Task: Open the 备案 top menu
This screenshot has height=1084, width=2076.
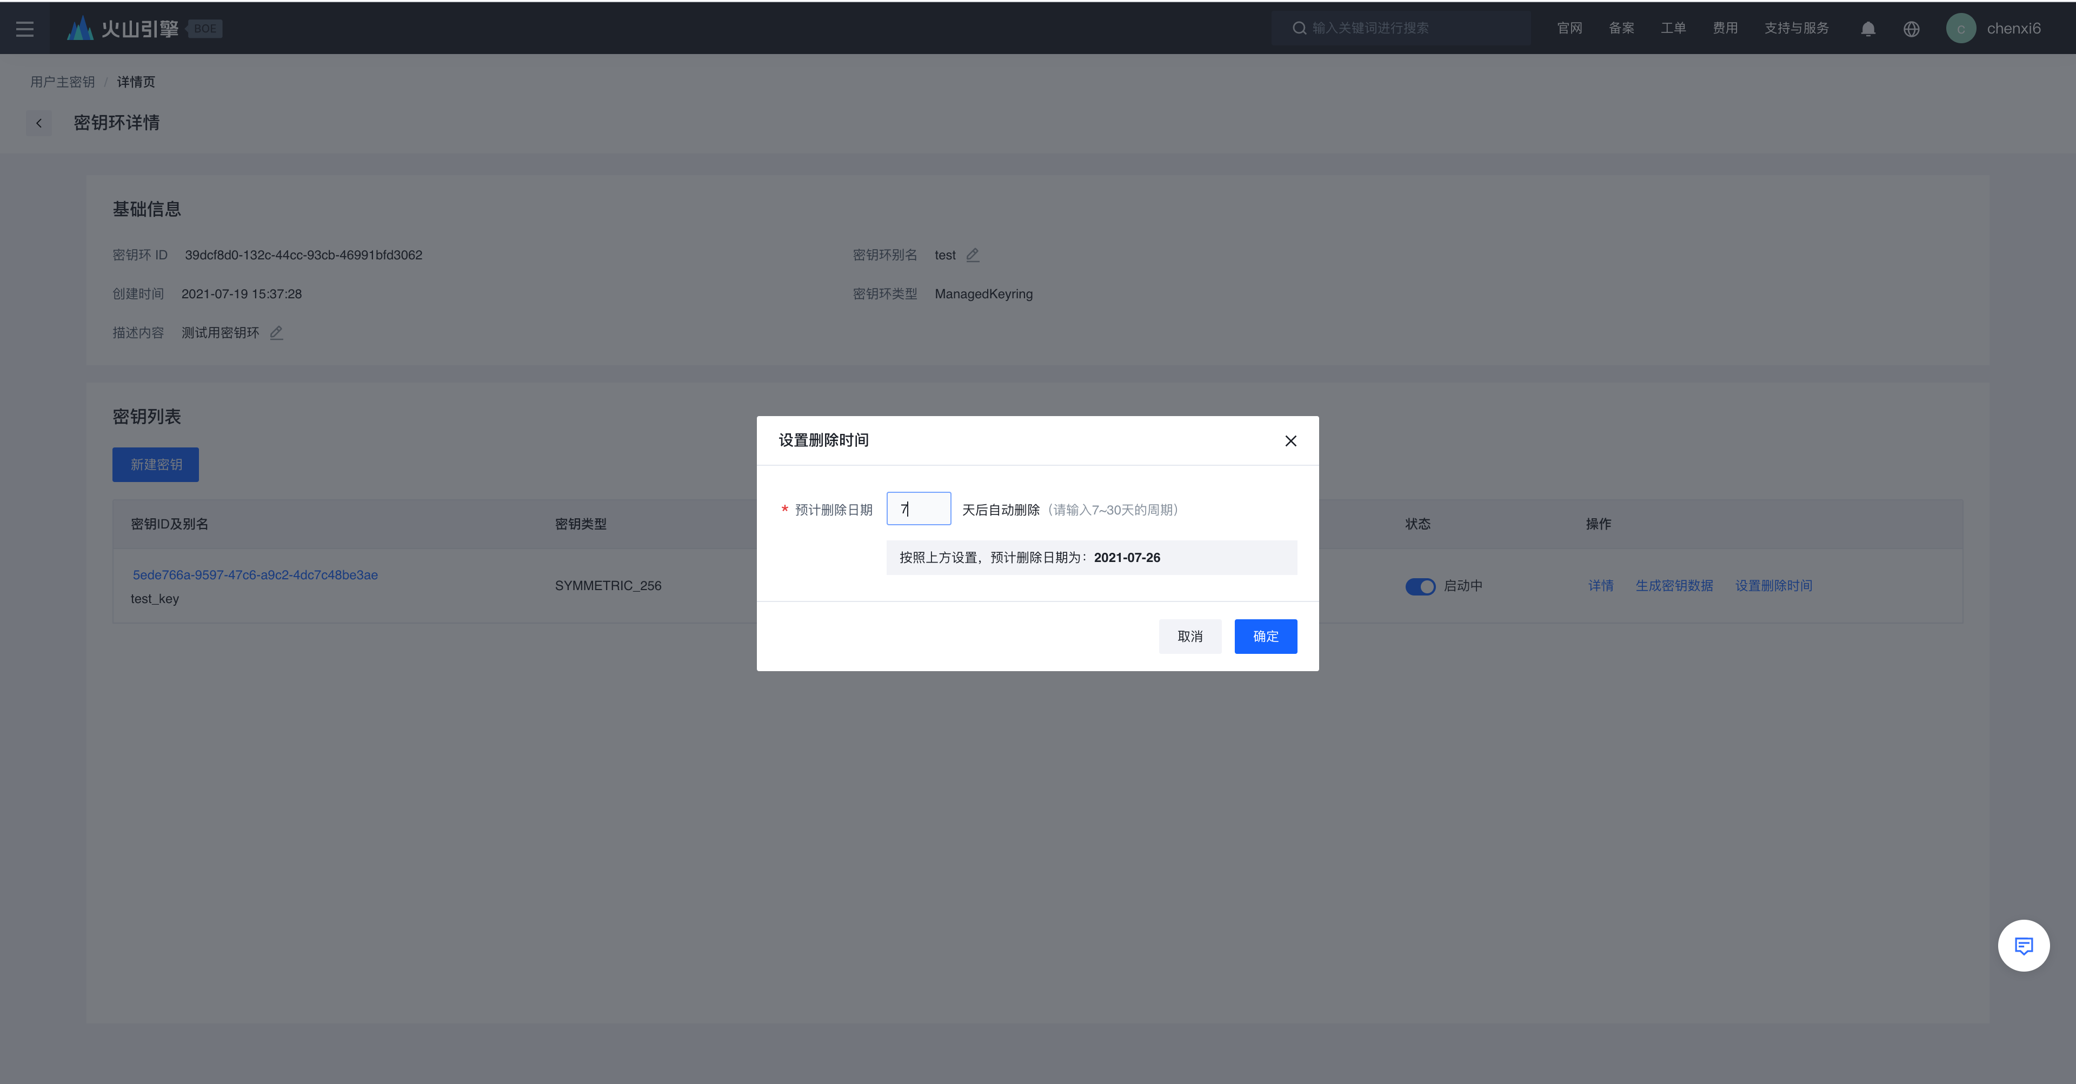Action: coord(1621,28)
